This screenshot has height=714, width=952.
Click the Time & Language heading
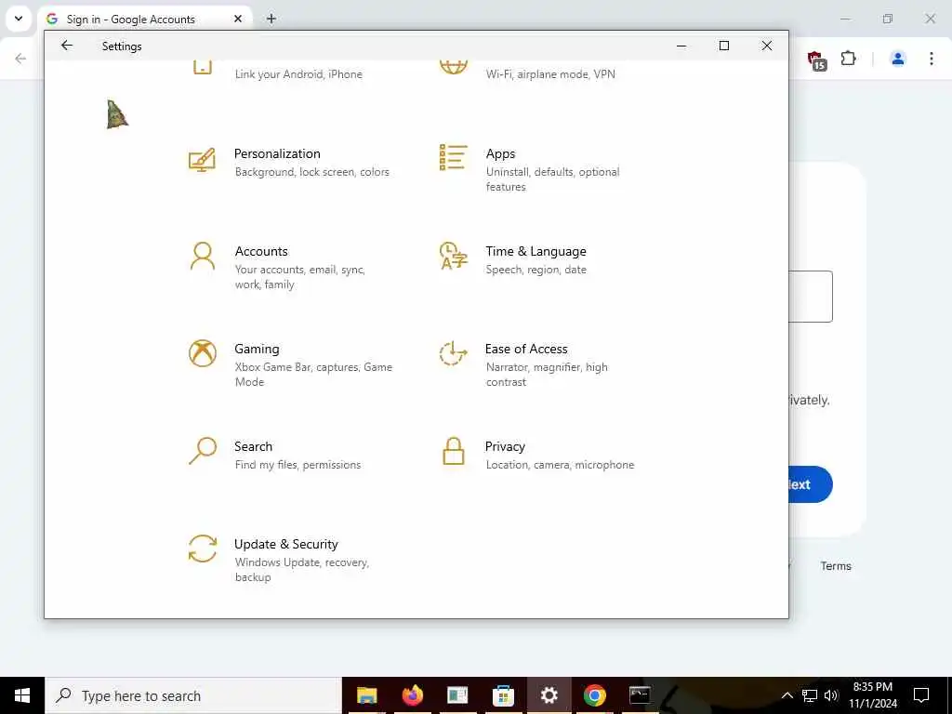click(x=535, y=251)
